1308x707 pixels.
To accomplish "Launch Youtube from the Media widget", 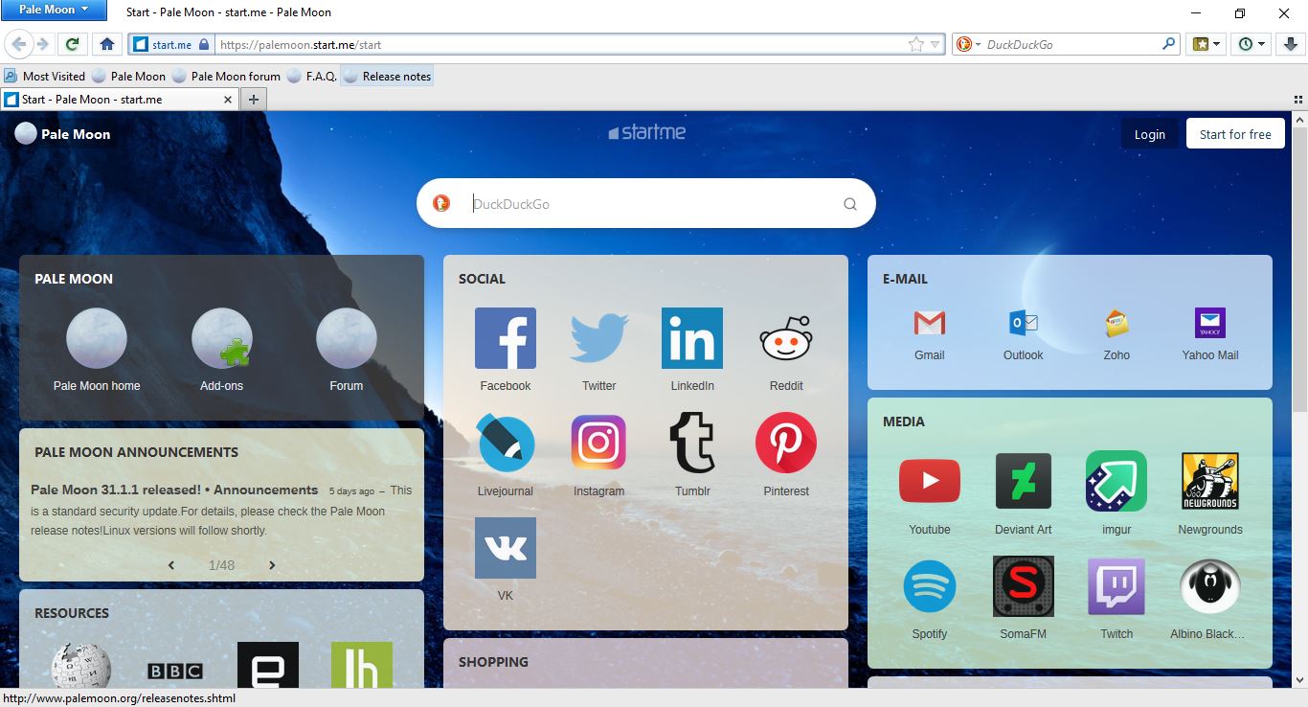I will (930, 481).
